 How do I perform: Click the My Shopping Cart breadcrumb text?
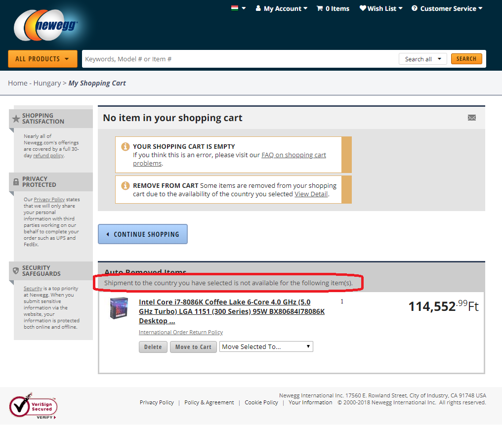pos(97,83)
